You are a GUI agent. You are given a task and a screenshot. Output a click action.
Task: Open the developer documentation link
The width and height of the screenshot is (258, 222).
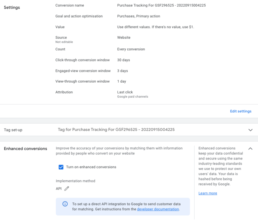pos(158,209)
